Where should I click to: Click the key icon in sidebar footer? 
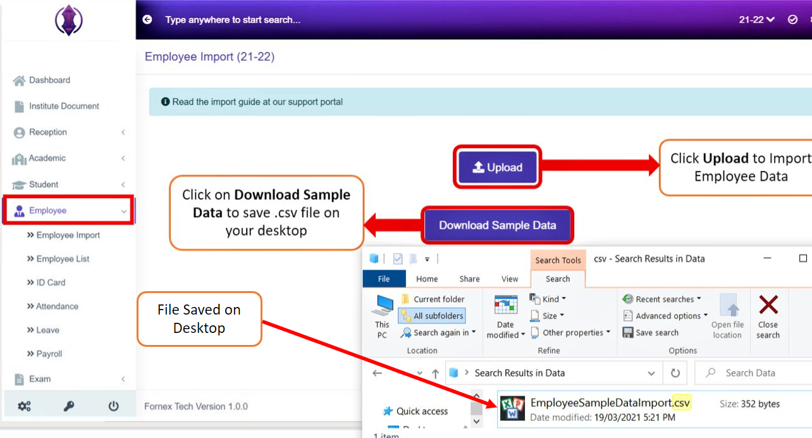(x=69, y=406)
